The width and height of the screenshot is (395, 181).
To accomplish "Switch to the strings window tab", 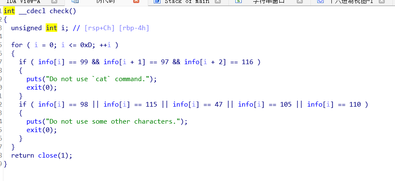I will [x=269, y=2].
